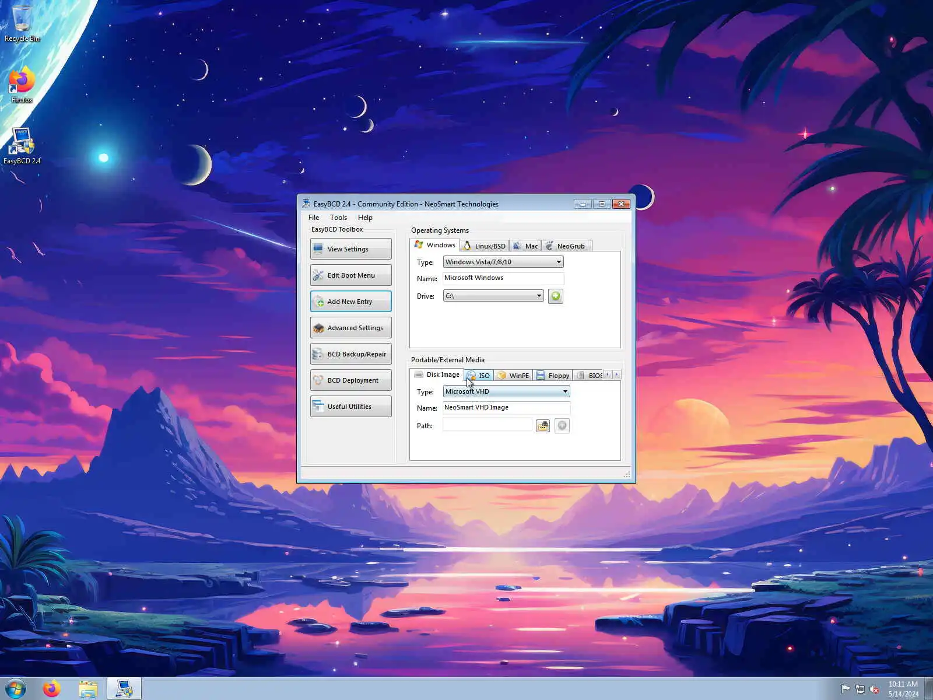933x700 pixels.
Task: Open the Action Center flag icon
Action: [846, 689]
